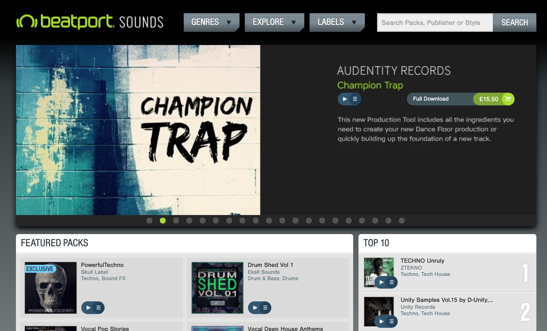This screenshot has height=331, width=547.
Task: Play the TECHNO Unruly preview
Action: [382, 282]
